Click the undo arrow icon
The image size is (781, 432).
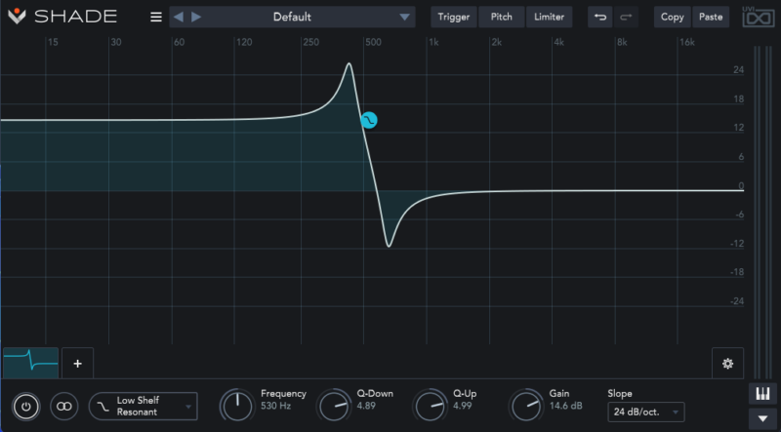click(x=600, y=17)
